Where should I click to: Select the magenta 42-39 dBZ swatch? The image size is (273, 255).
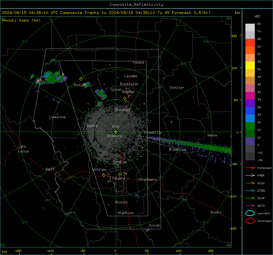250,96
